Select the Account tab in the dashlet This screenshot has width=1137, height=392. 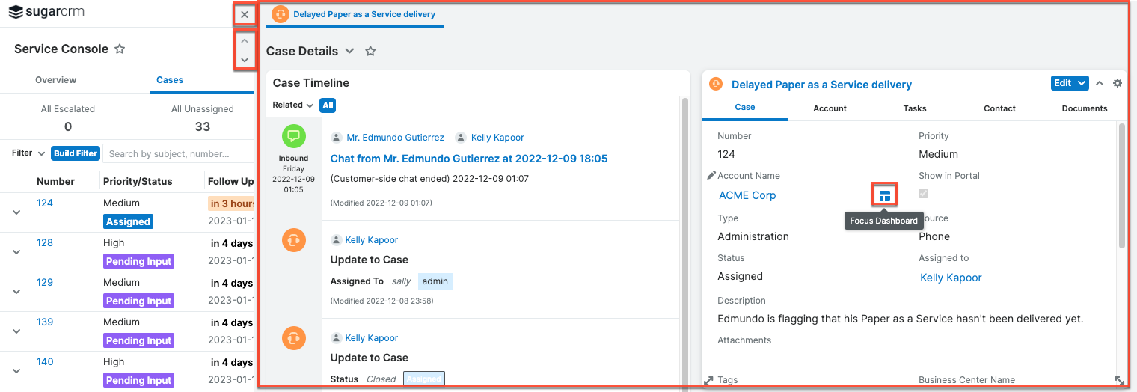coord(830,108)
